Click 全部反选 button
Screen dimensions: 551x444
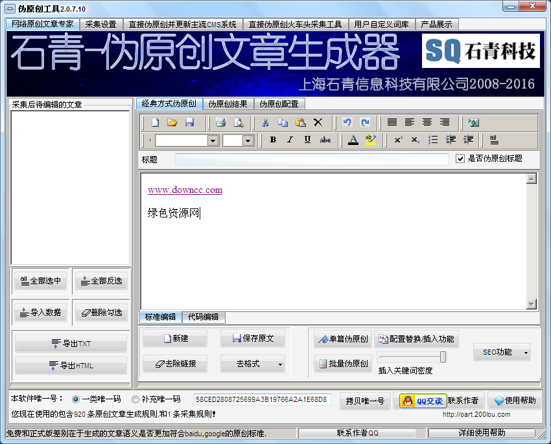pyautogui.click(x=102, y=281)
